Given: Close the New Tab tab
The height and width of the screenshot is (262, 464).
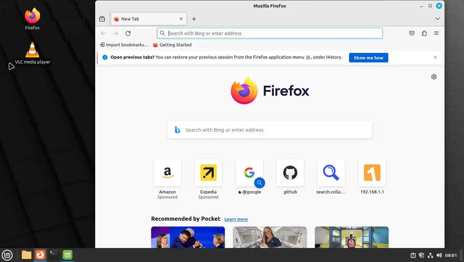Looking at the screenshot, I should click(x=181, y=19).
